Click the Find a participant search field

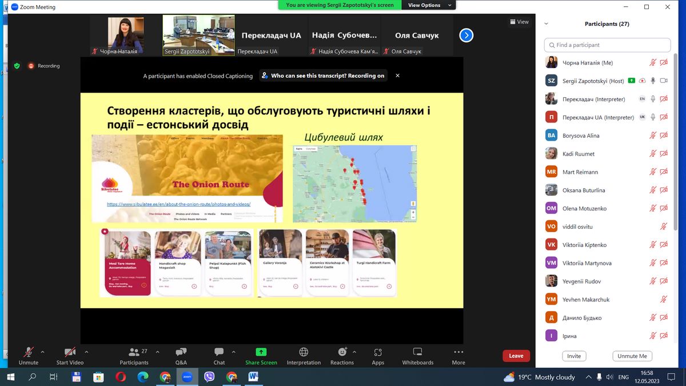pos(607,45)
